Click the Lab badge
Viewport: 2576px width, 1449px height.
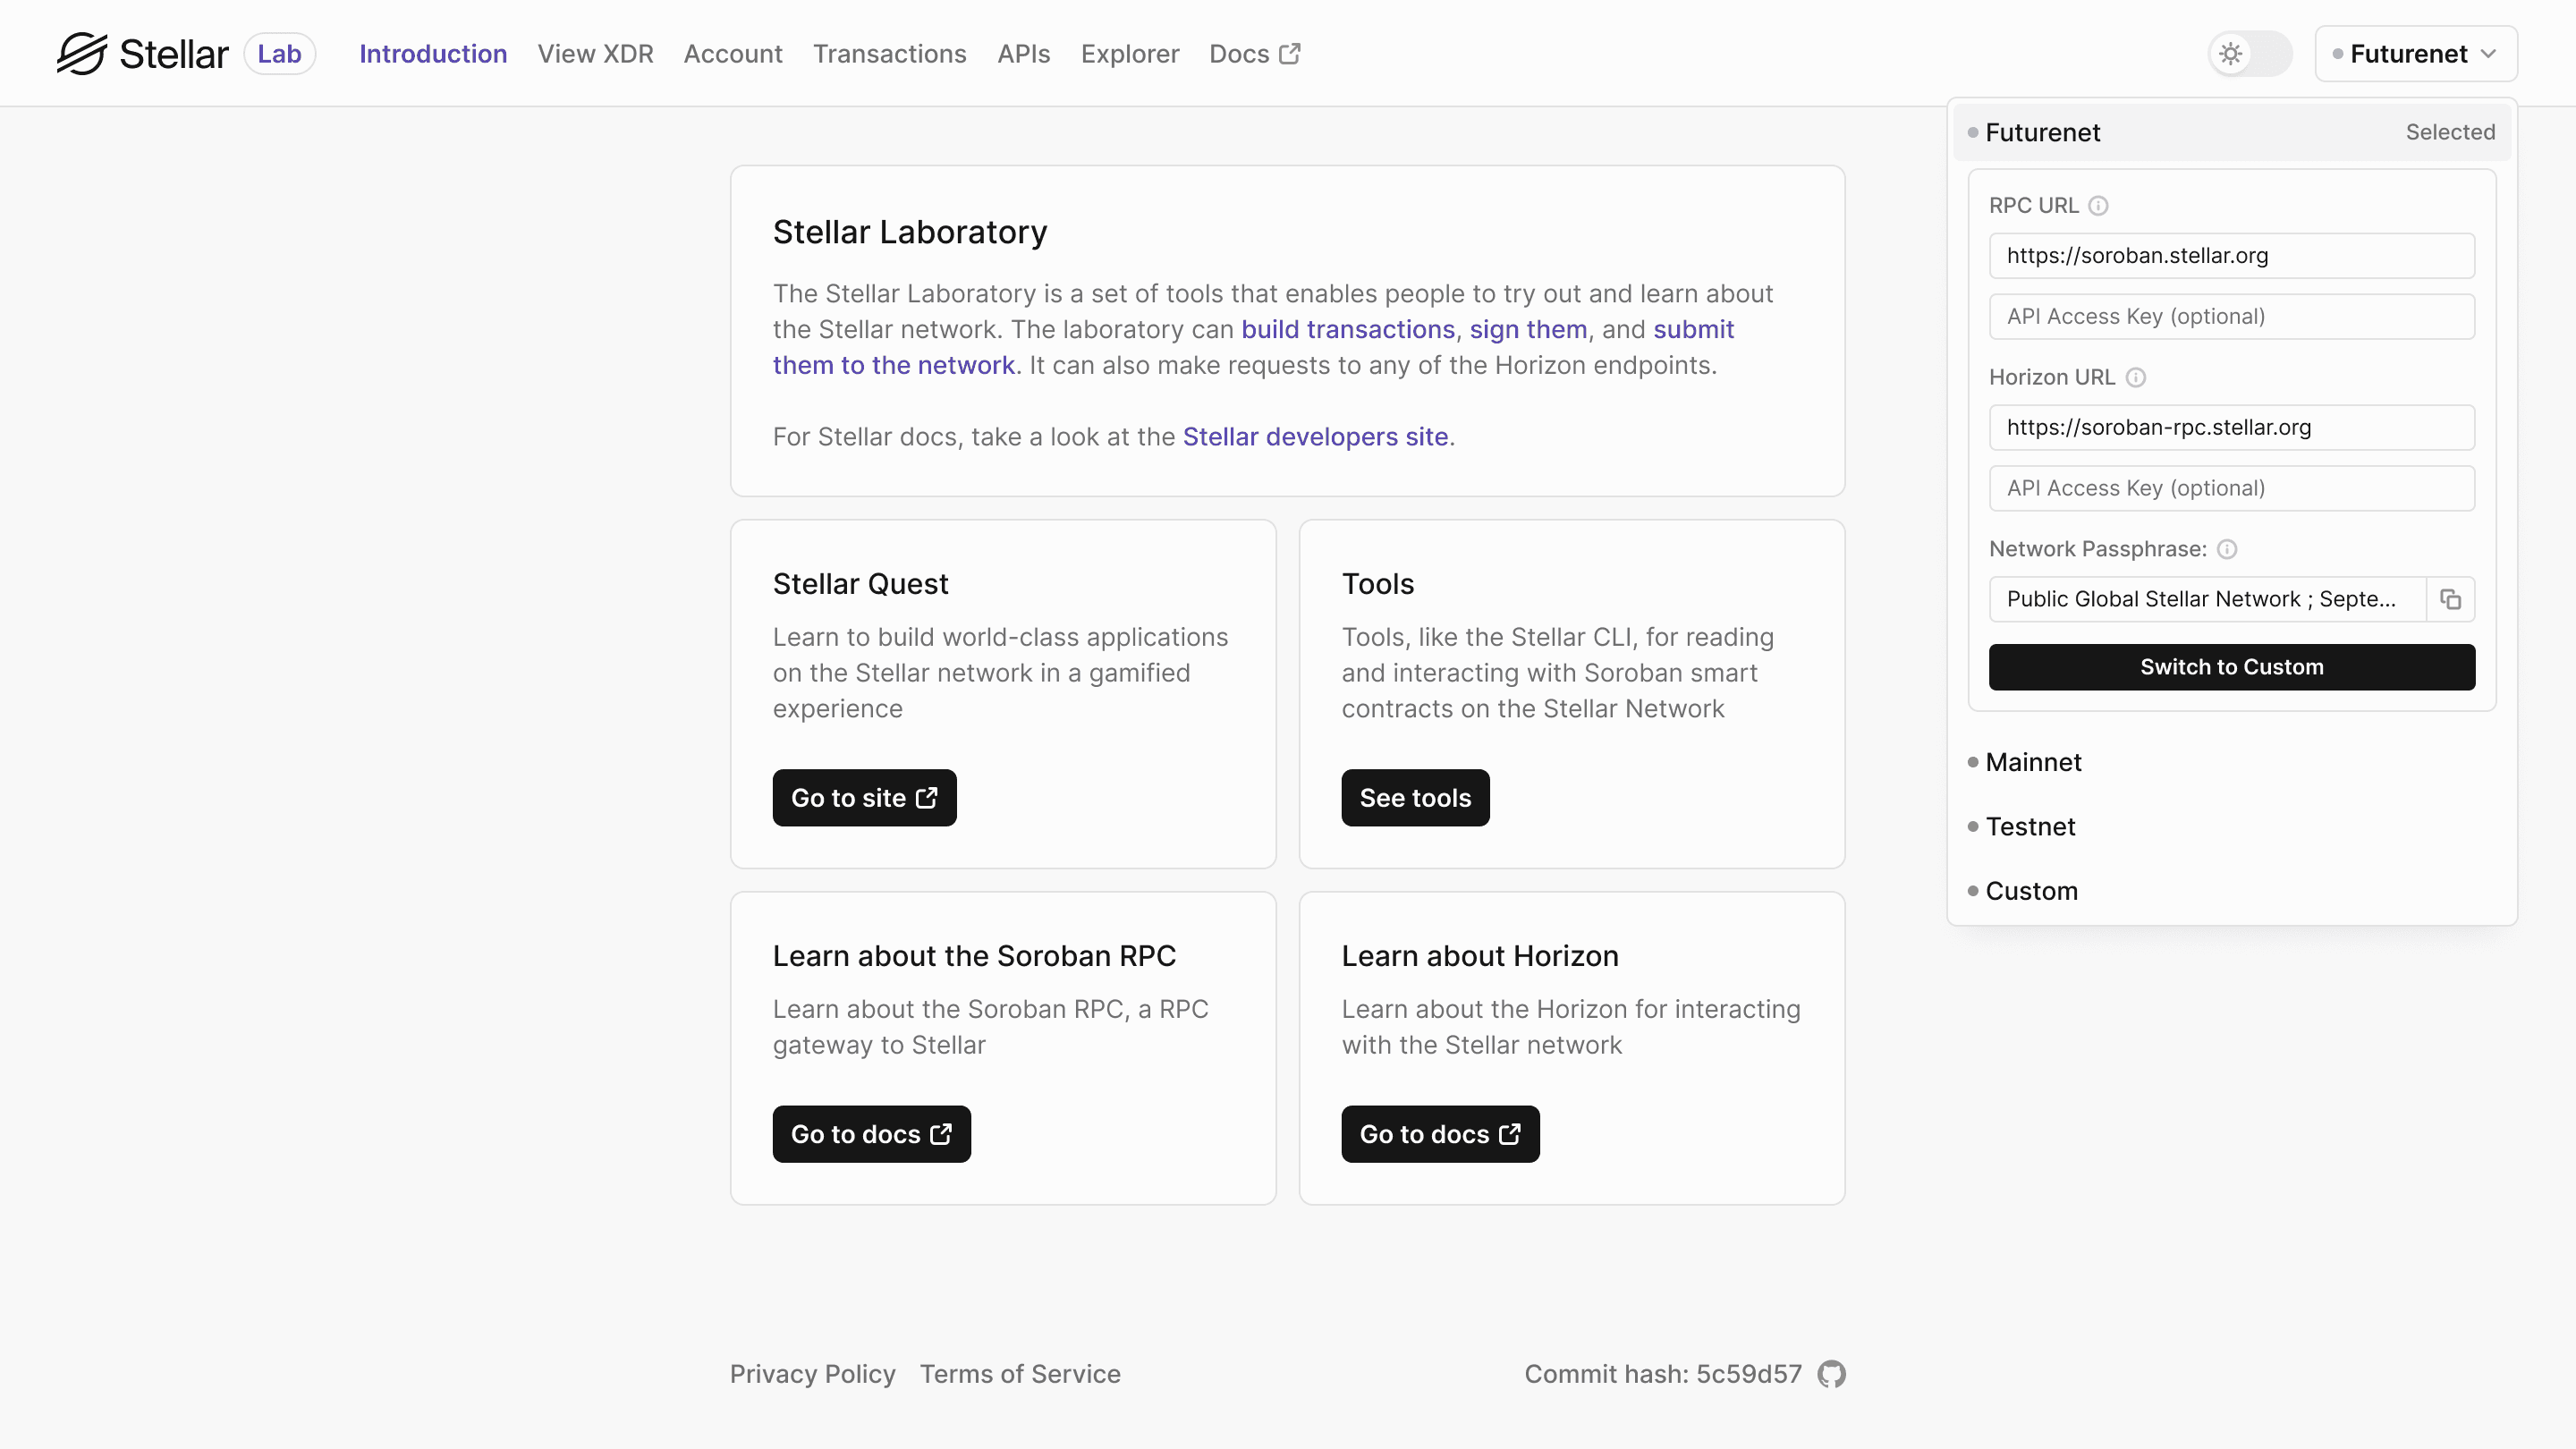280,54
